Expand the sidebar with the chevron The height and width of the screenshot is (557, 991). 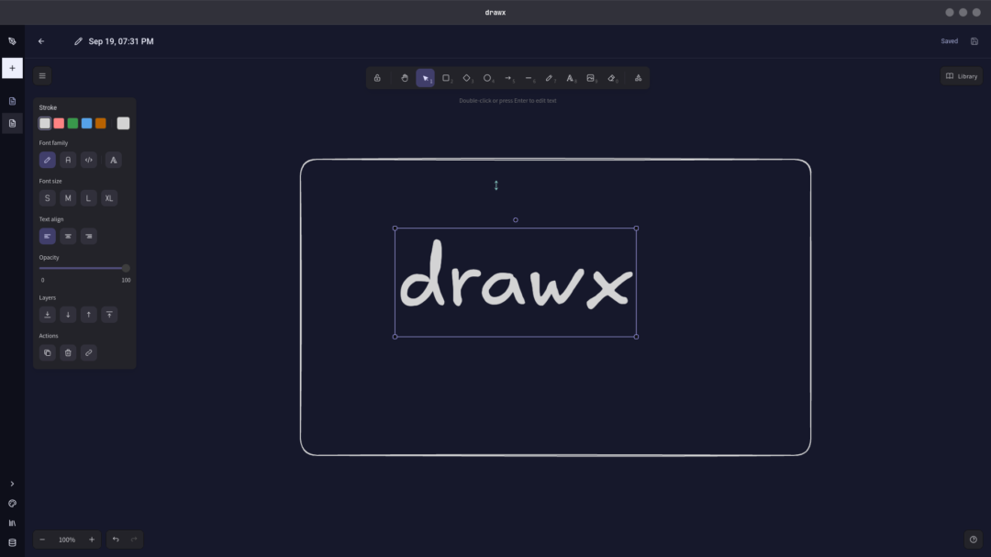pyautogui.click(x=12, y=484)
